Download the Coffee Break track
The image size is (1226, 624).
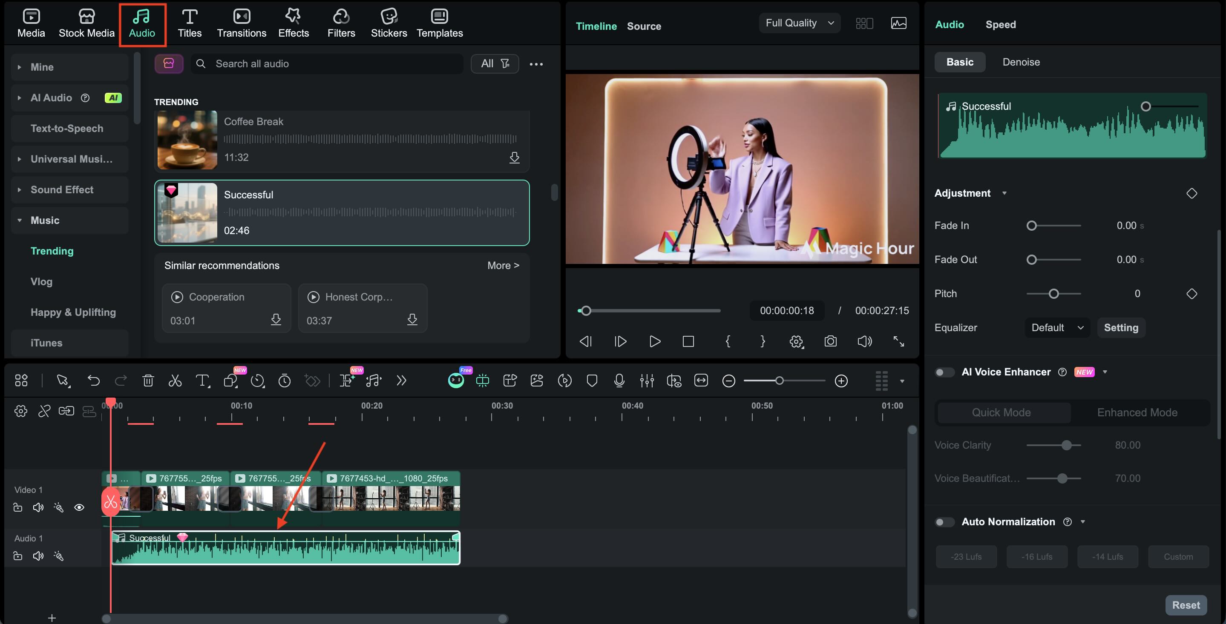(x=515, y=157)
